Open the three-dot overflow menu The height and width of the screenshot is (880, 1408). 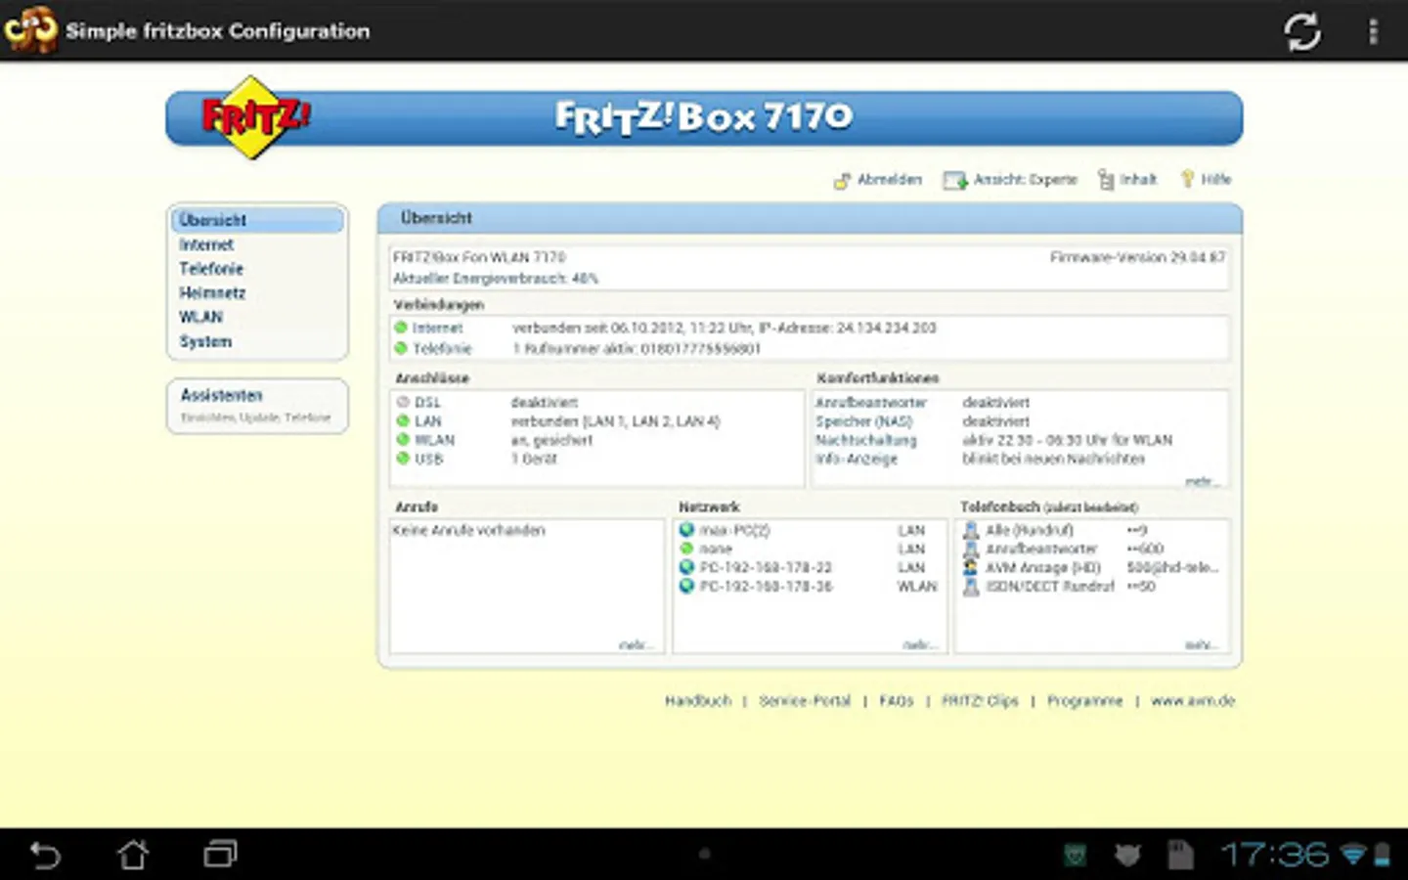click(x=1373, y=31)
